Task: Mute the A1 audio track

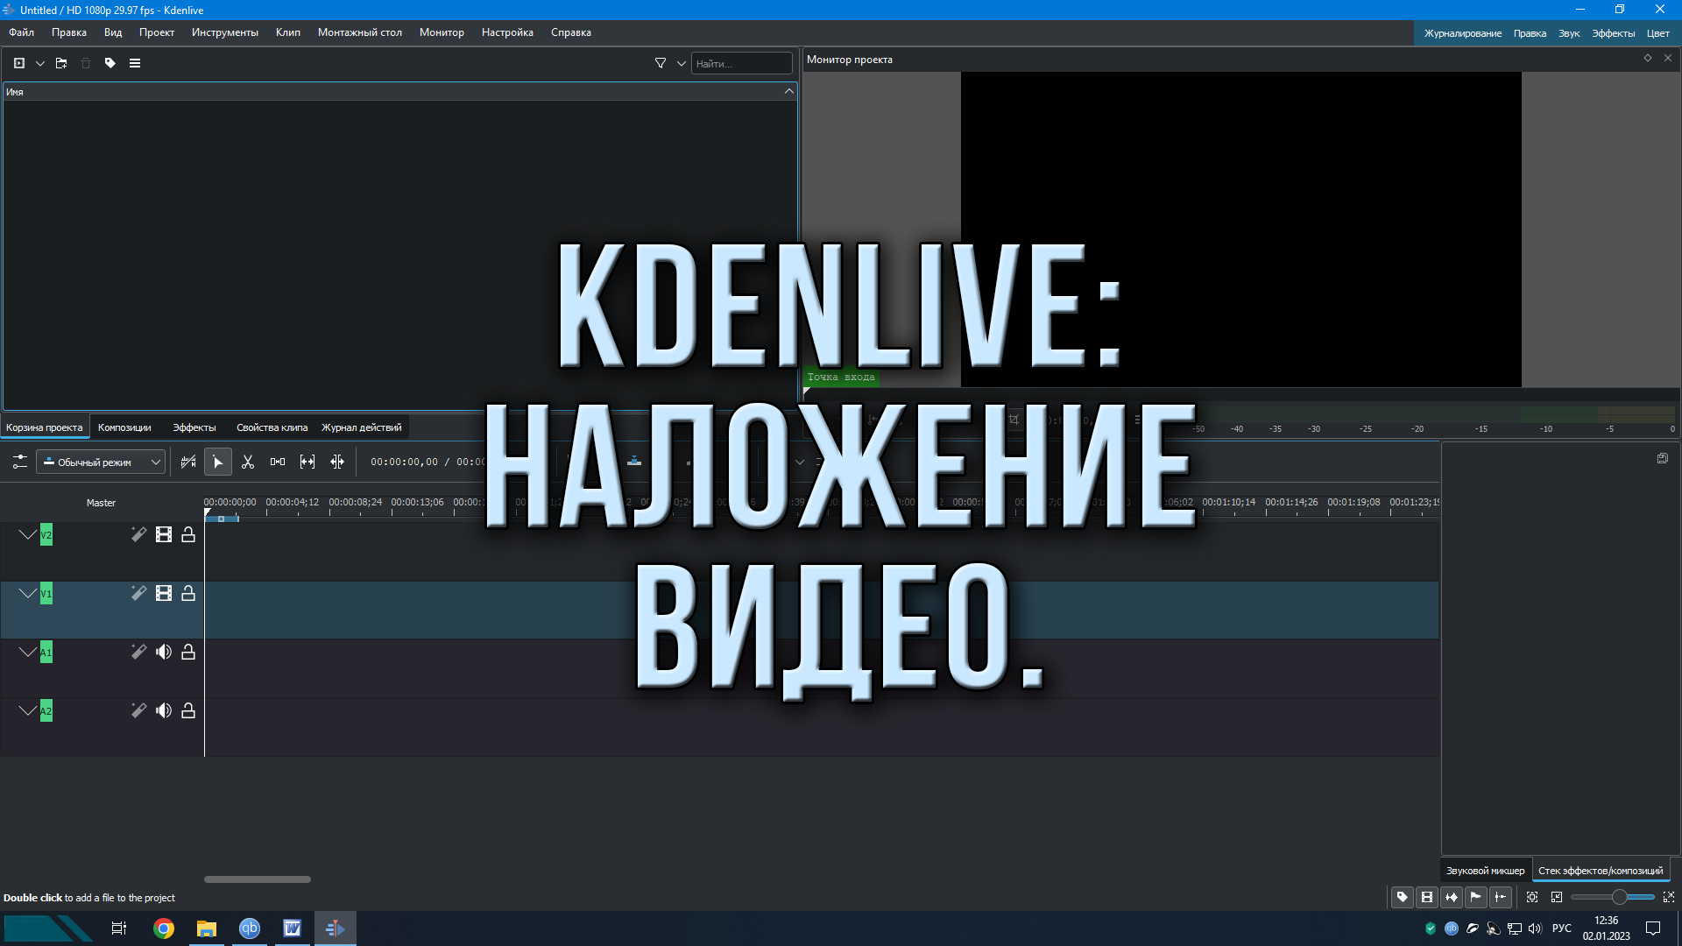Action: tap(164, 652)
